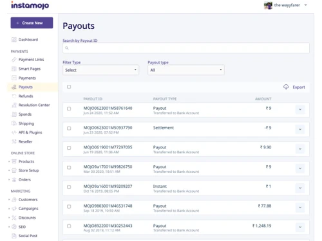Click the Export link text
The image size is (322, 241).
tap(299, 87)
